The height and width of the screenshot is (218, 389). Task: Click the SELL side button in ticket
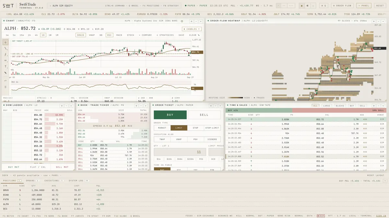[x=204, y=115]
